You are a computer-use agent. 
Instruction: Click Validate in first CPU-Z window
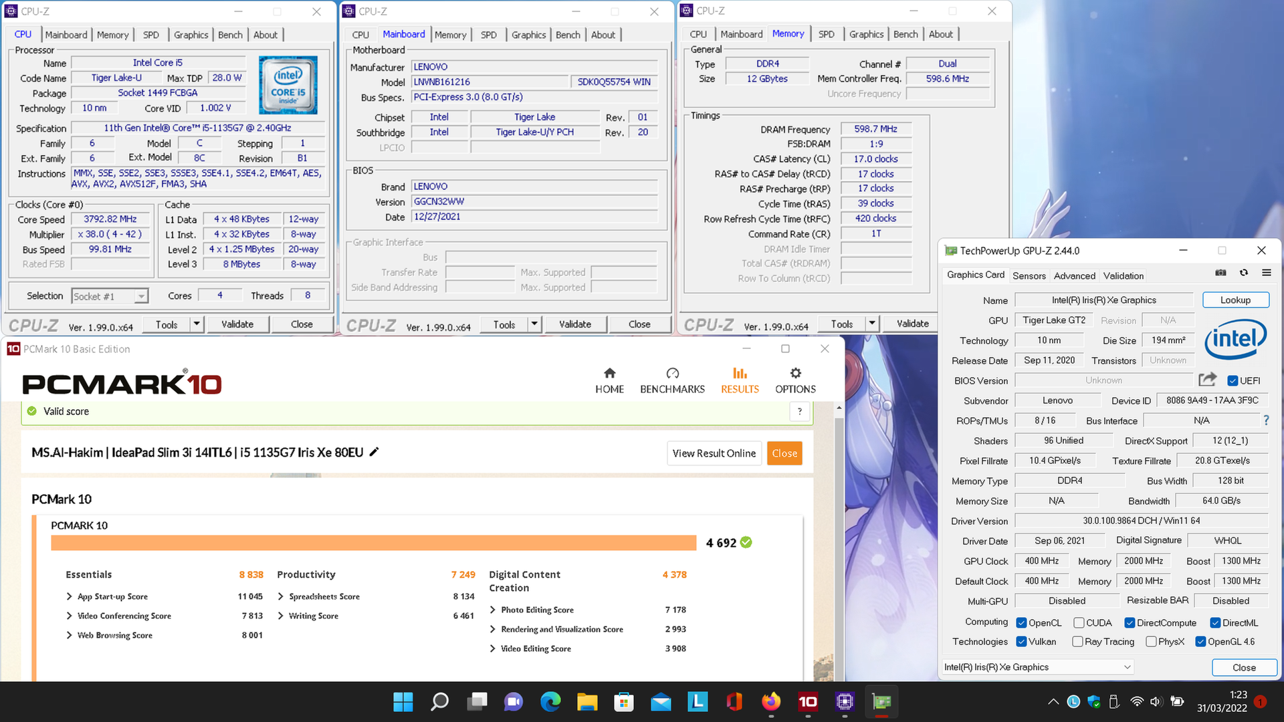click(237, 324)
